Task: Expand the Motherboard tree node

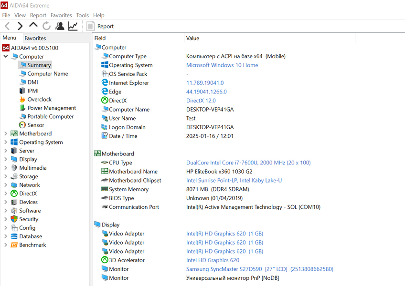Action: click(6, 133)
